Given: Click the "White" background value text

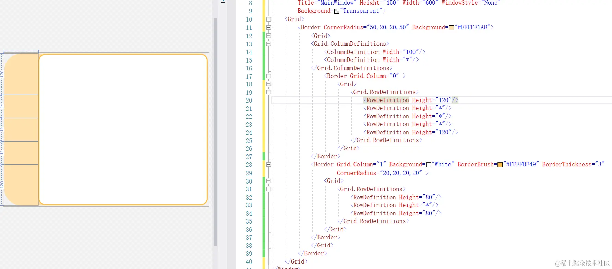Looking at the screenshot, I should (443, 164).
